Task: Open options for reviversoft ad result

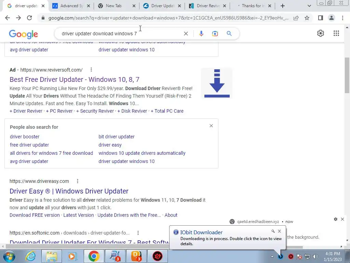Action: 91,70
